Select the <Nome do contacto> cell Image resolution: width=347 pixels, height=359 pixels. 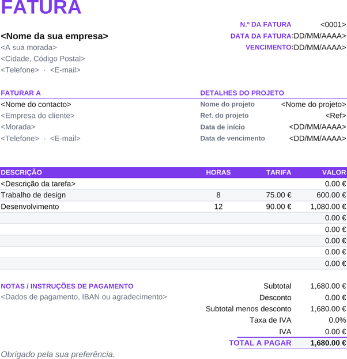[36, 104]
